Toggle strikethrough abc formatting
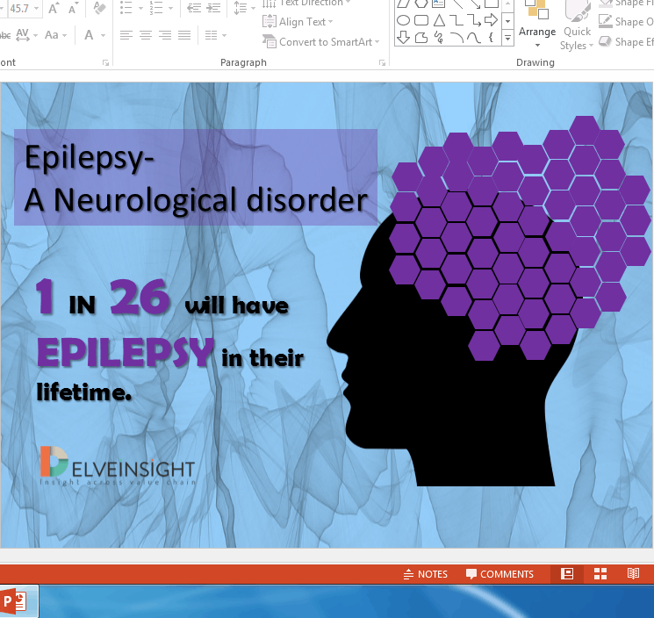The width and height of the screenshot is (654, 618). point(5,35)
